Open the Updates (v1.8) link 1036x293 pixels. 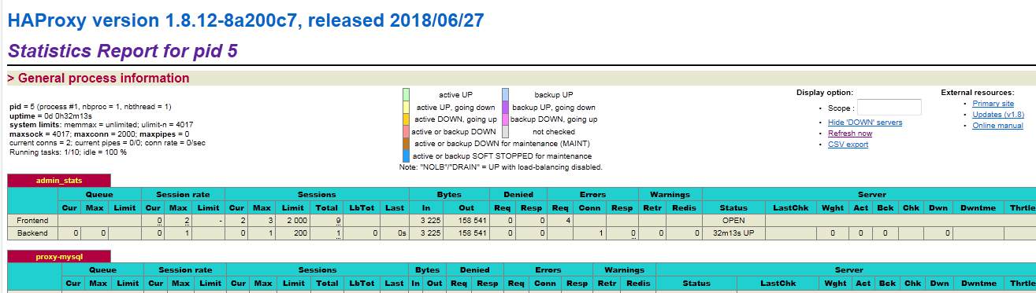tap(997, 115)
